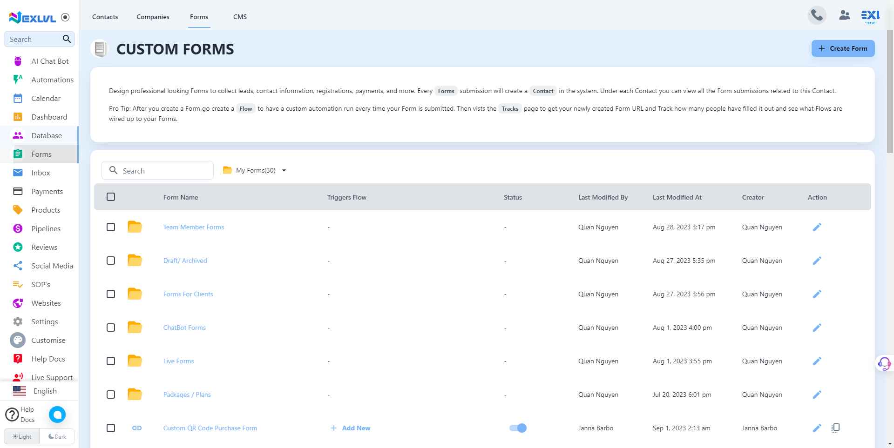Image resolution: width=894 pixels, height=448 pixels.
Task: Edit the Packages / Plans folder
Action: pyautogui.click(x=817, y=395)
